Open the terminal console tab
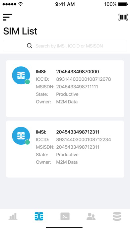 pyautogui.click(x=65, y=216)
